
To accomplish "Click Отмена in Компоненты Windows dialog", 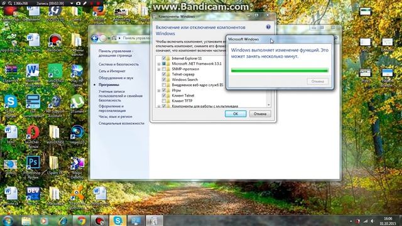I will 260,114.
